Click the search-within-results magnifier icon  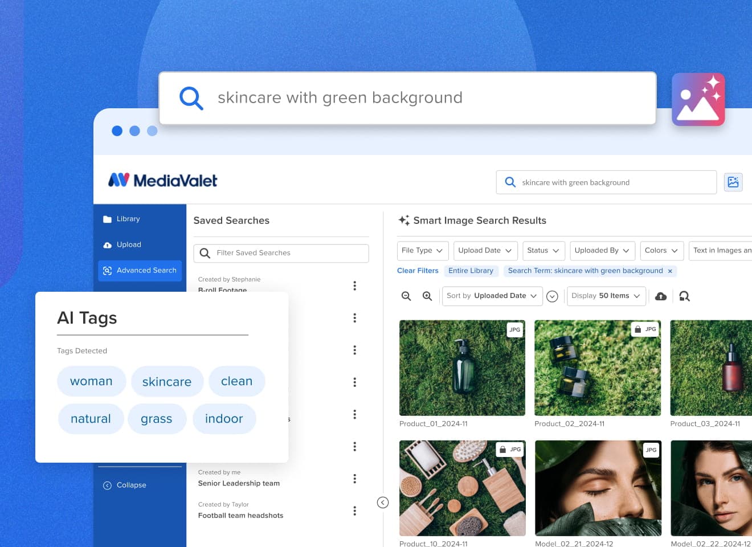684,296
